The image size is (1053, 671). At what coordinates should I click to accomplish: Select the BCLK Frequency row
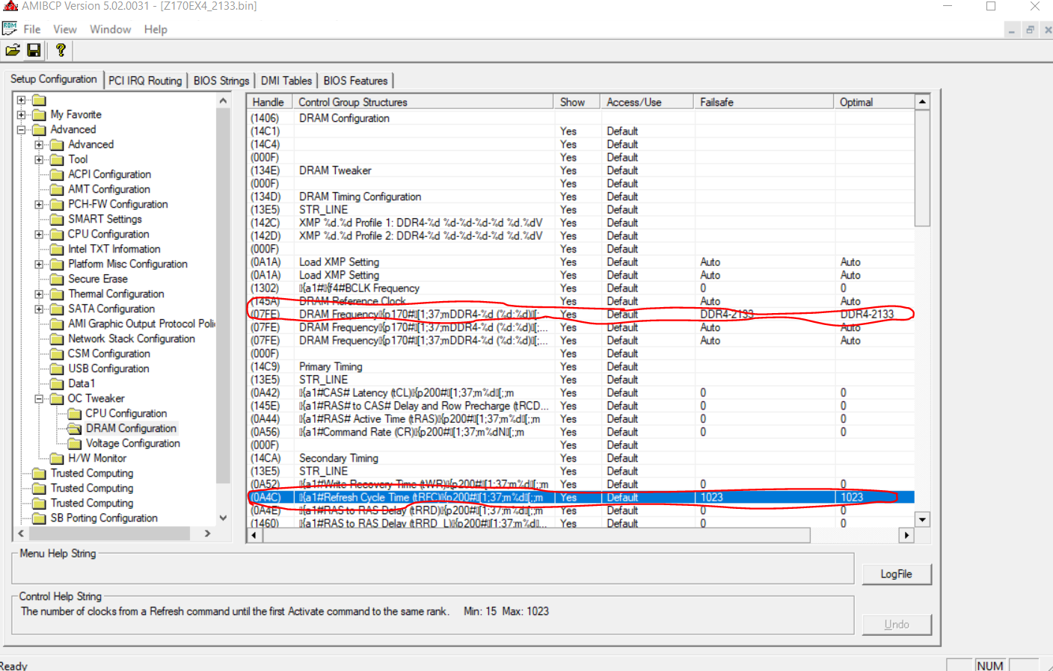tap(581, 288)
